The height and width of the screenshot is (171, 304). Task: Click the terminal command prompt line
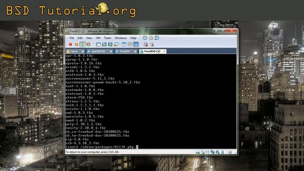102,147
